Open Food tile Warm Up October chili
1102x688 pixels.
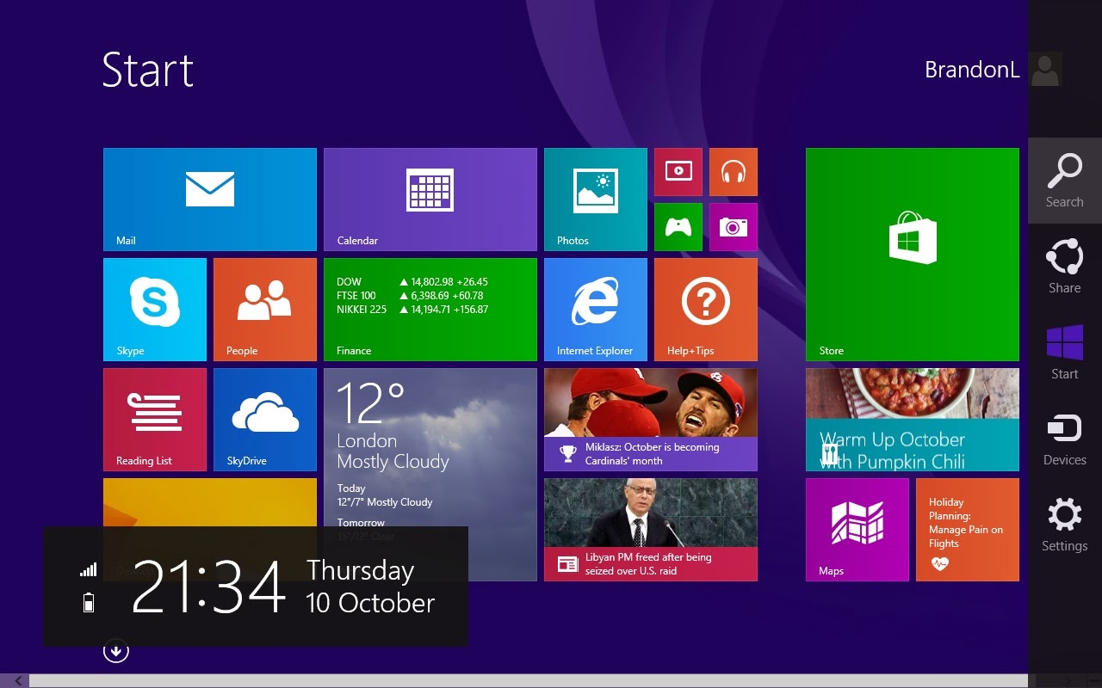coord(913,420)
